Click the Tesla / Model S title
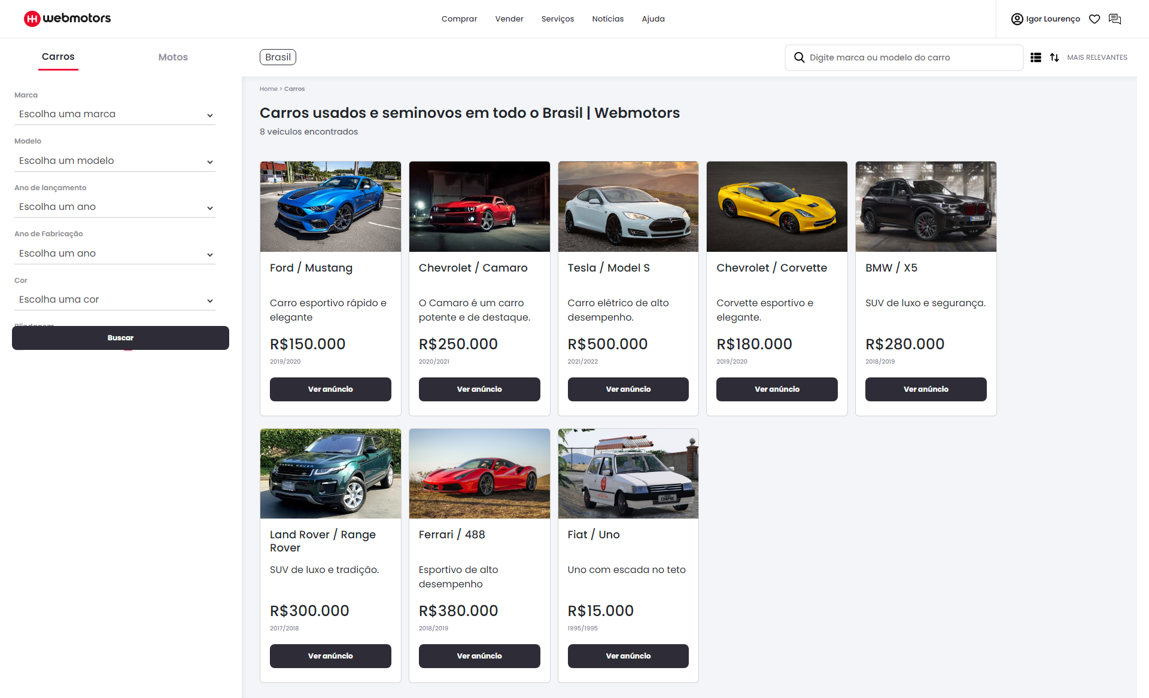The width and height of the screenshot is (1149, 698). click(609, 268)
